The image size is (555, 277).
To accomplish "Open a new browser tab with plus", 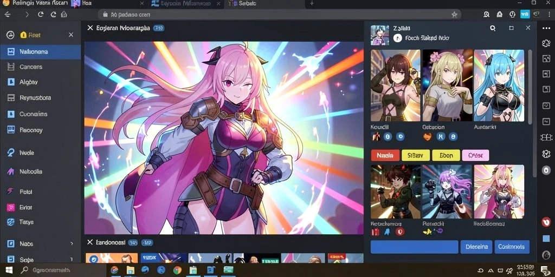I will tap(312, 4).
